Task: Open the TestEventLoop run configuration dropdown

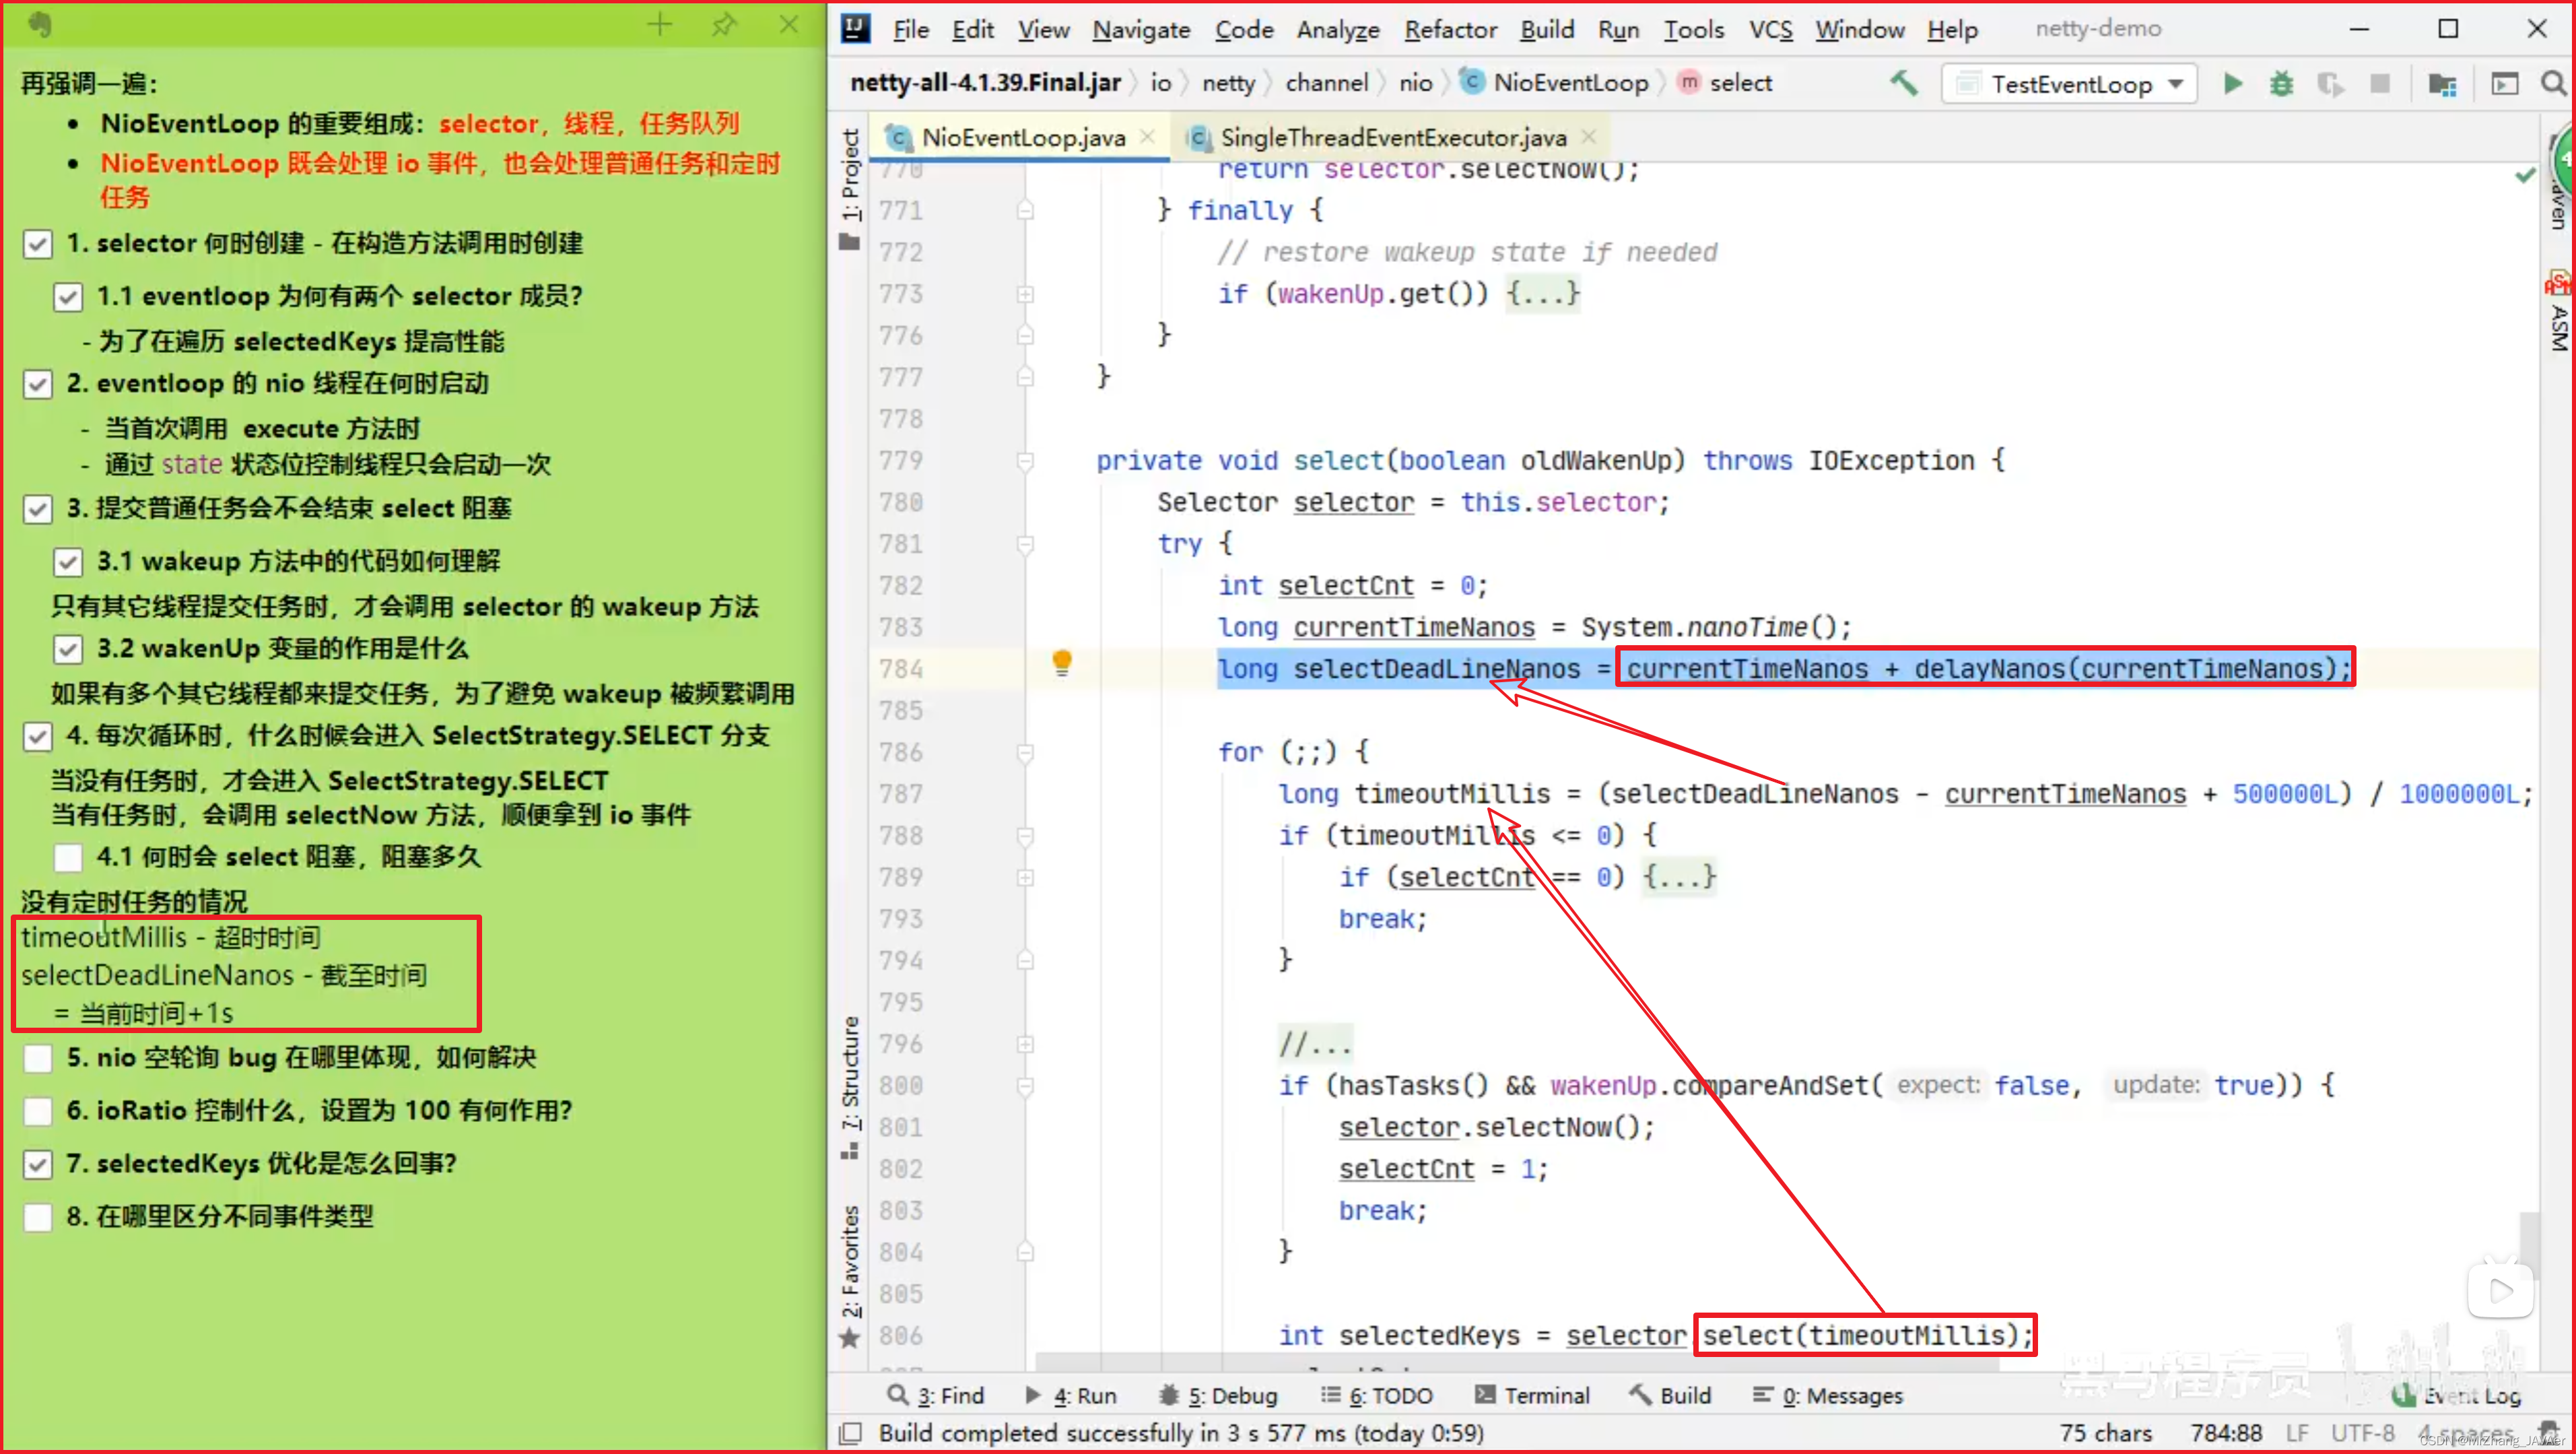Action: [x=2069, y=84]
